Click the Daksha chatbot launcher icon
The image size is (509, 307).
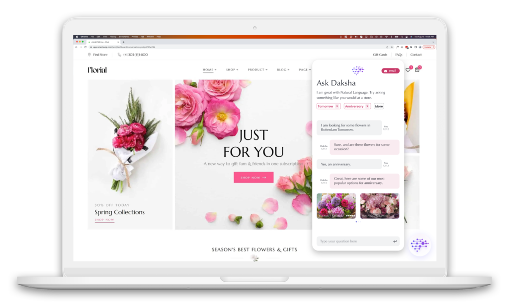(x=420, y=245)
